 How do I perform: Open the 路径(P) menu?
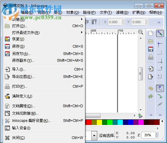[89, 13]
